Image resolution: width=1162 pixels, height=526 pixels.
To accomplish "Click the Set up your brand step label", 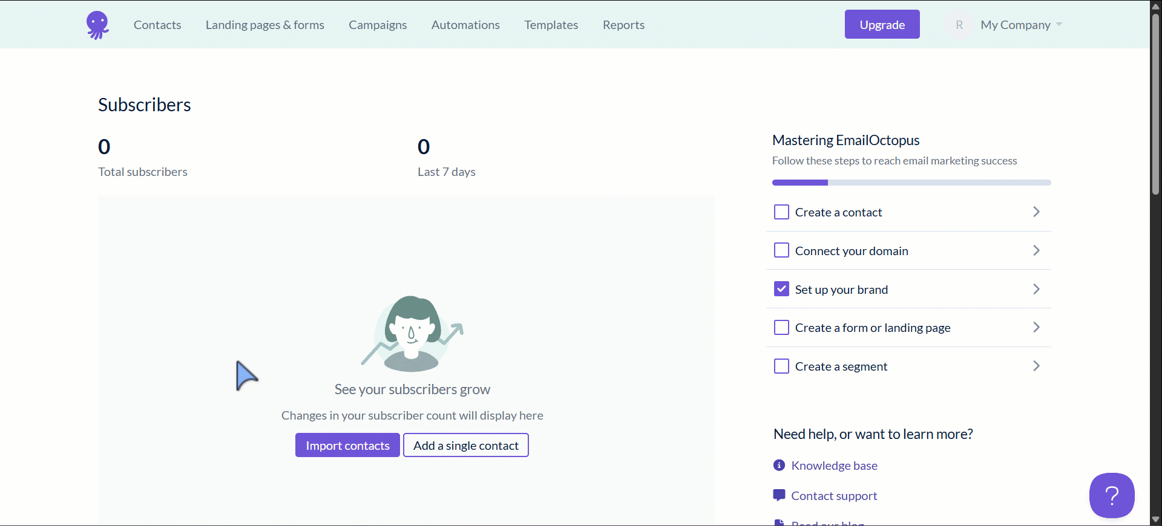I will [841, 290].
